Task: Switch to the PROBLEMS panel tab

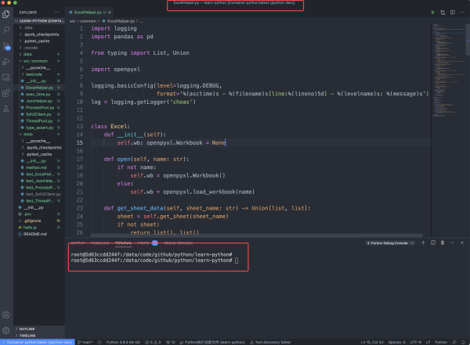Action: click(100, 243)
